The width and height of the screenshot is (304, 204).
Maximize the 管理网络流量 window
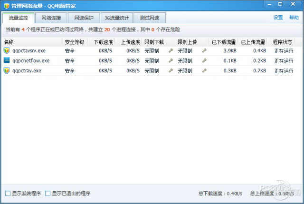[x=280, y=4]
